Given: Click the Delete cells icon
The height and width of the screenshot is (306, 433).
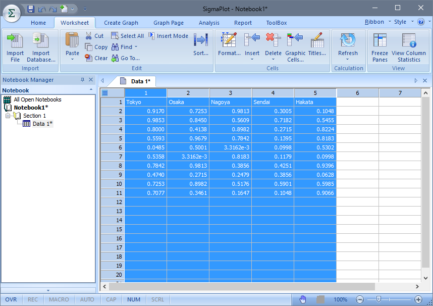Looking at the screenshot, I should tap(273, 40).
